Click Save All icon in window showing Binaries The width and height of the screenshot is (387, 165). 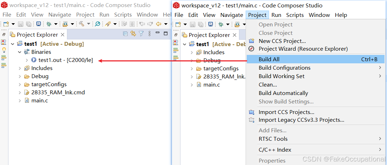pos(29,24)
